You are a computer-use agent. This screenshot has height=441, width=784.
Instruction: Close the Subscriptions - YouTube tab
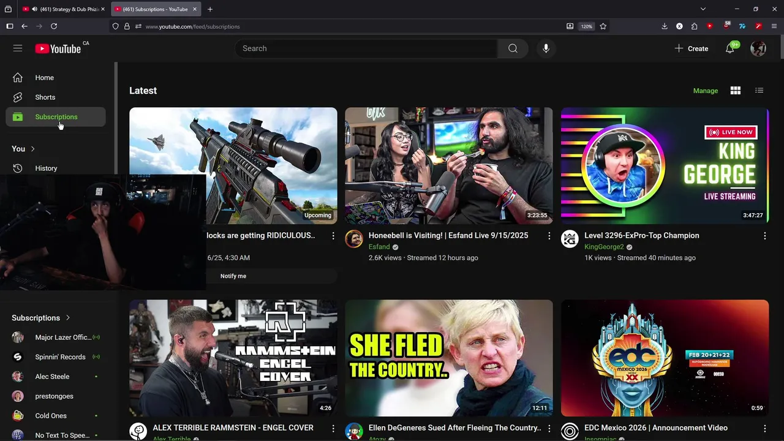pos(195,9)
